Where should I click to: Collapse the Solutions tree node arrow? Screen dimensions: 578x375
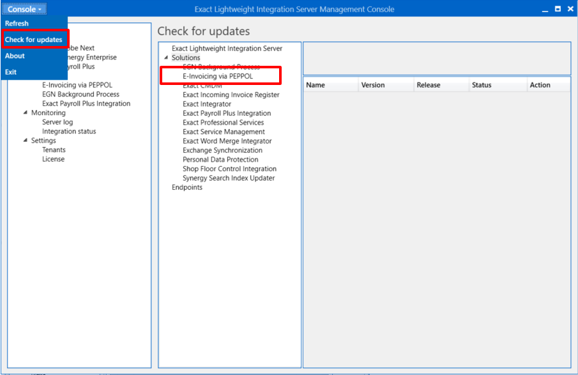coord(166,57)
